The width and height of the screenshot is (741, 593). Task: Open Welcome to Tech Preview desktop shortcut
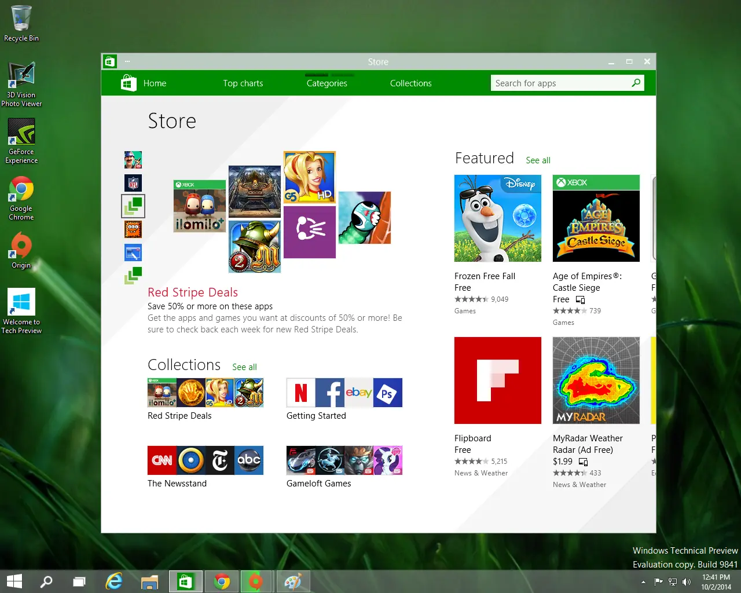21,311
